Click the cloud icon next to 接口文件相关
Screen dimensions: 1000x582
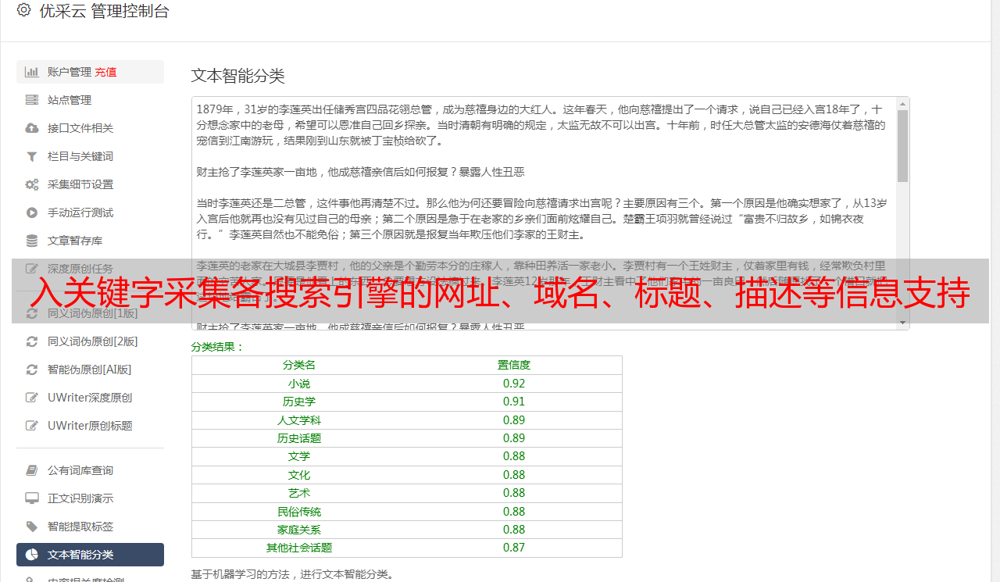click(x=32, y=128)
